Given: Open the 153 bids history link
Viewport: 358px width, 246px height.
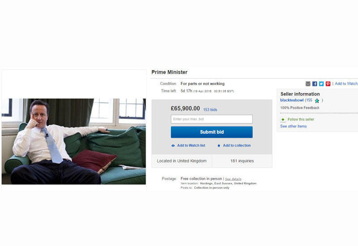Looking at the screenshot, I should (210, 110).
